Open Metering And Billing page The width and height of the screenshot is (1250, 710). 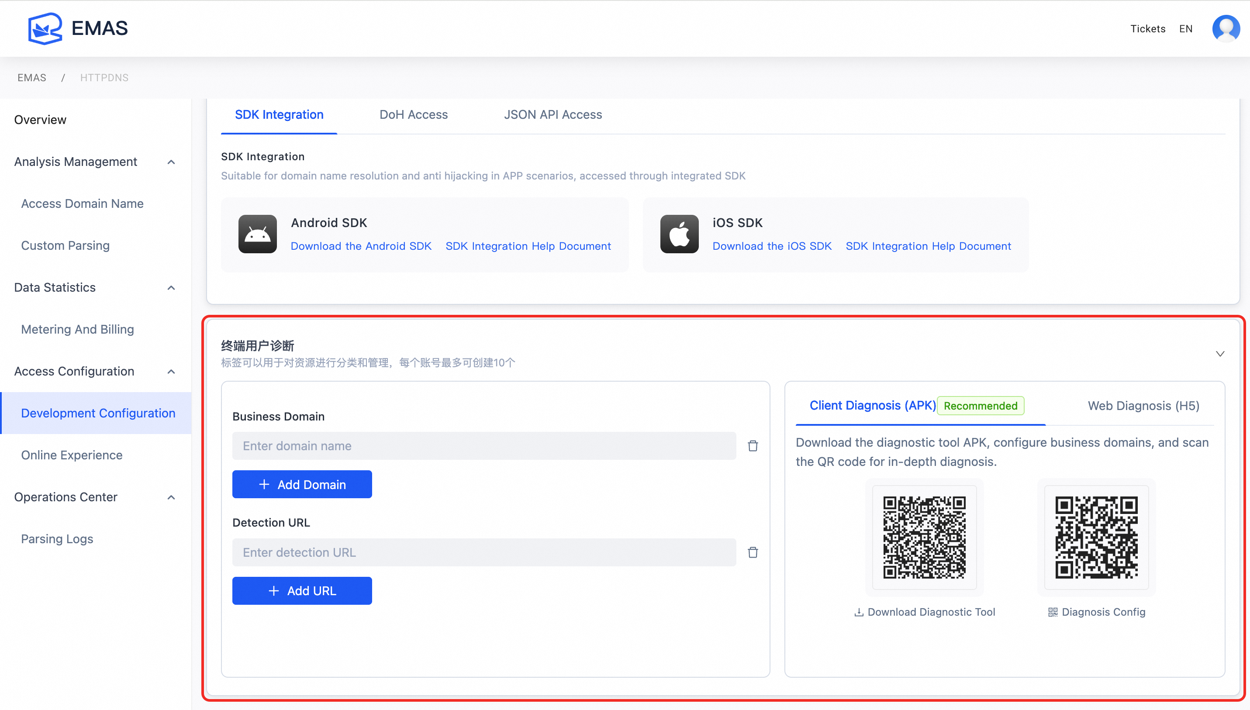pyautogui.click(x=78, y=330)
